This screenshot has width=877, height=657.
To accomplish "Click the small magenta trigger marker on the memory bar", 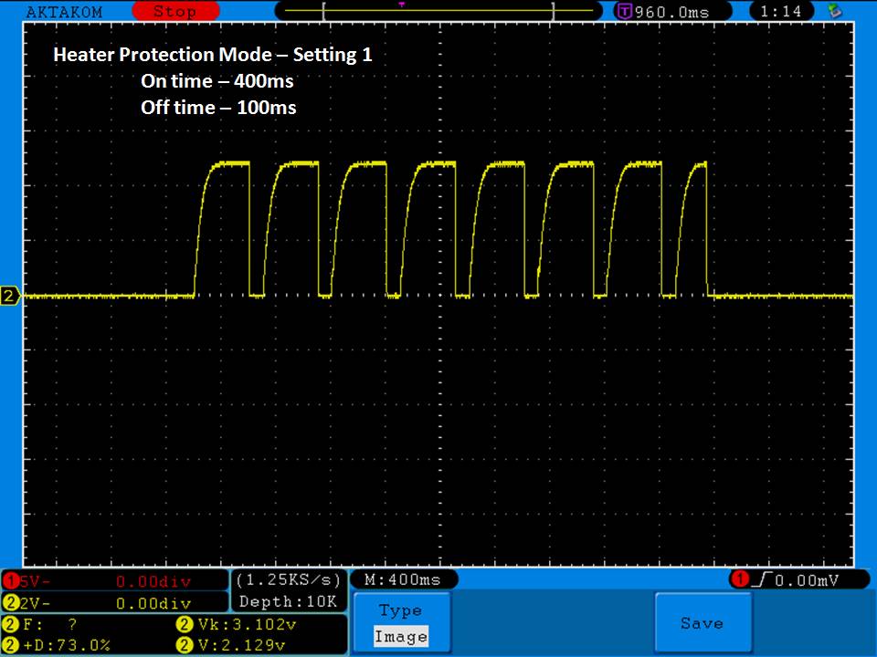I will [x=402, y=5].
